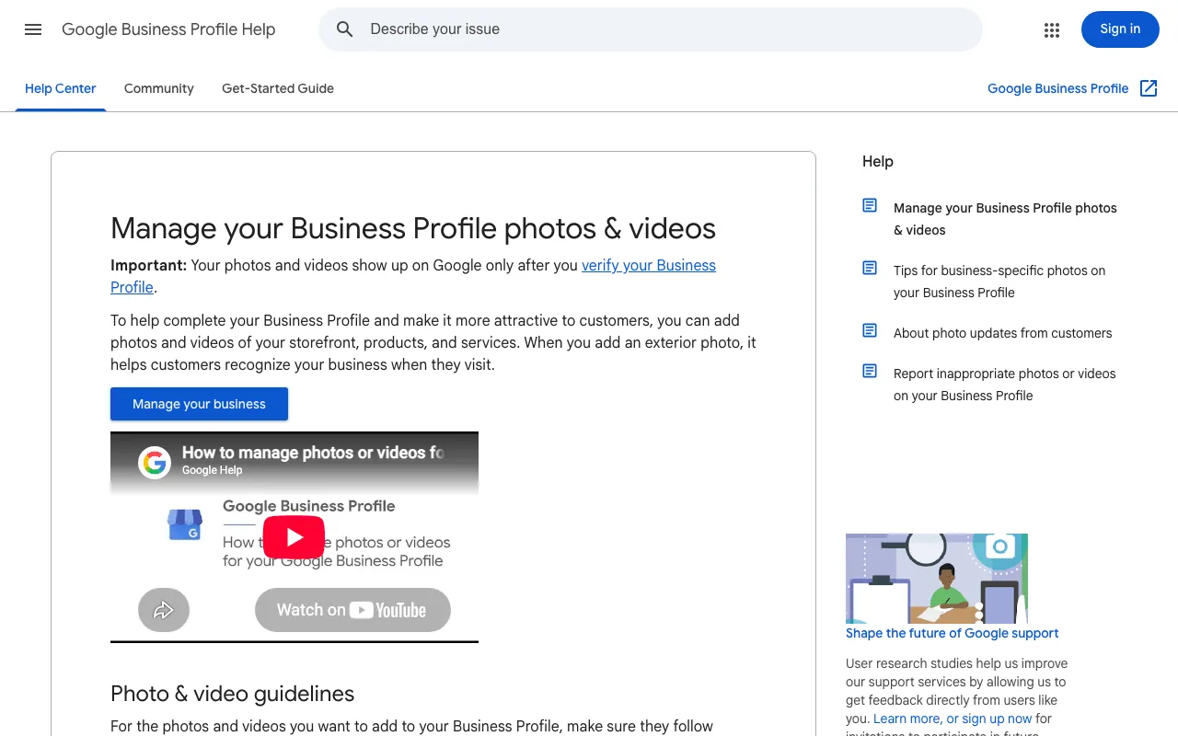Open Report inappropriate photos or videos article

pyautogui.click(x=1005, y=385)
